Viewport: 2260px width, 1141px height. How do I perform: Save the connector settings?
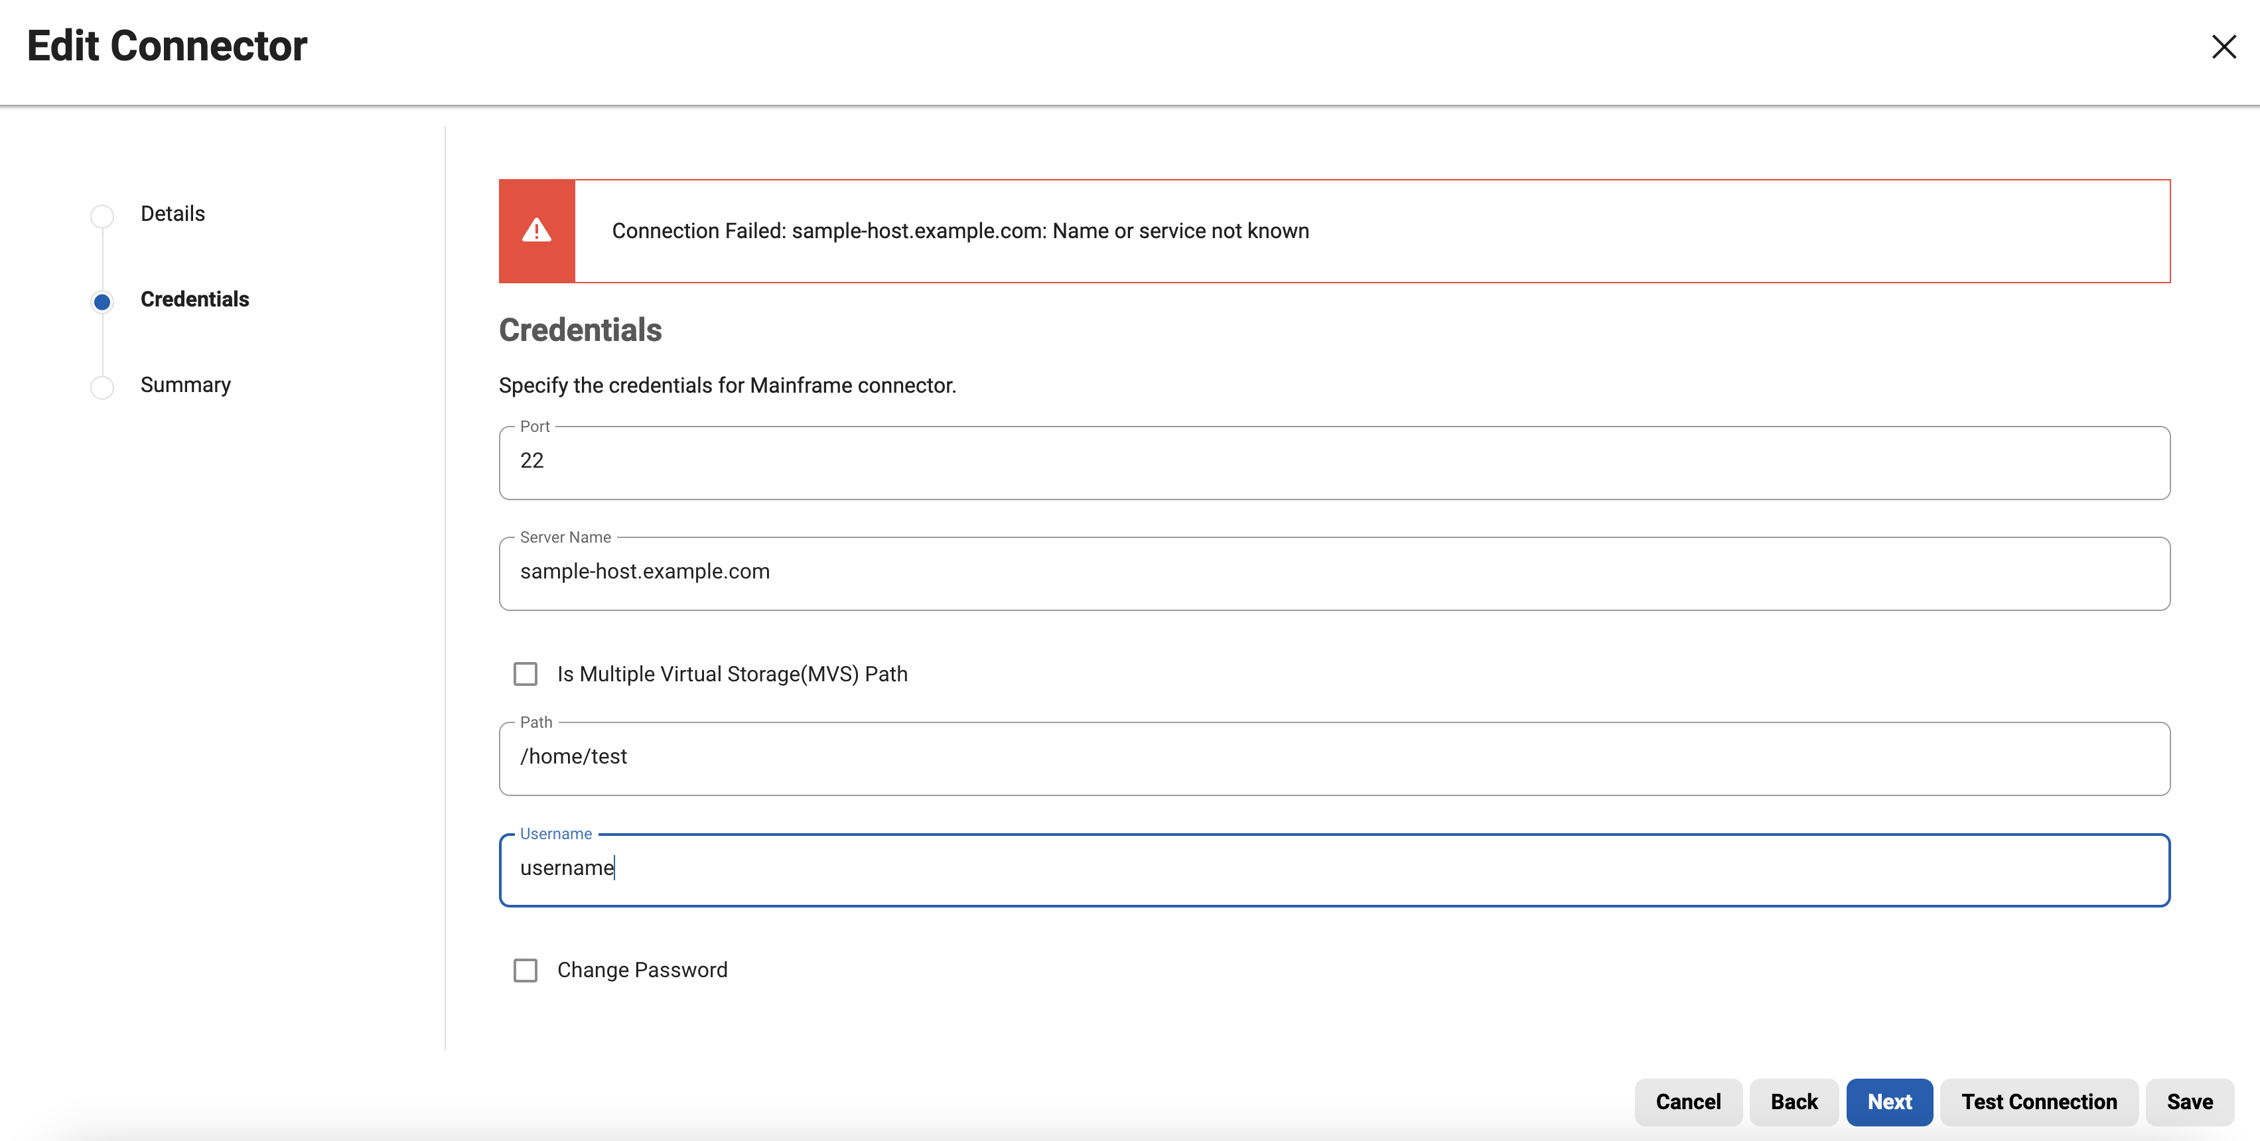(2190, 1102)
